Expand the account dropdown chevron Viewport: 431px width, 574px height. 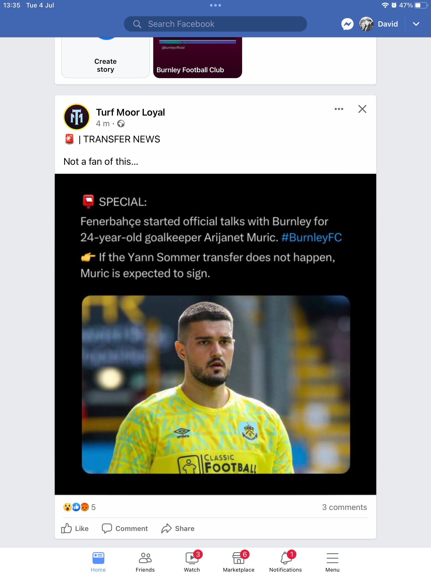(x=416, y=24)
